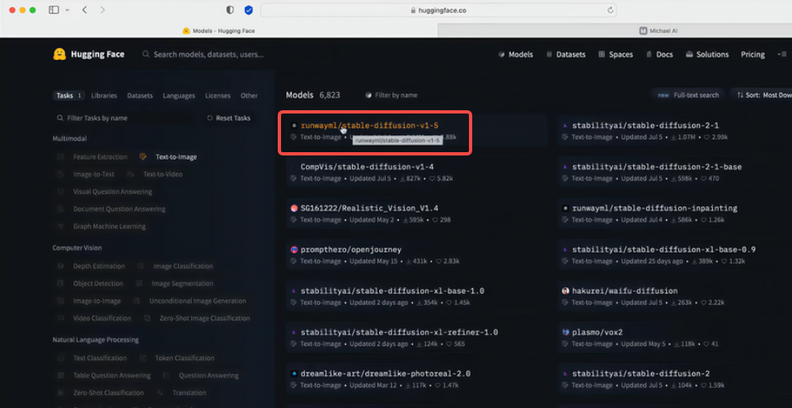This screenshot has width=792, height=408.
Task: Expand the sidebar dropdown chevron in Safari toolbar
Action: click(68, 10)
